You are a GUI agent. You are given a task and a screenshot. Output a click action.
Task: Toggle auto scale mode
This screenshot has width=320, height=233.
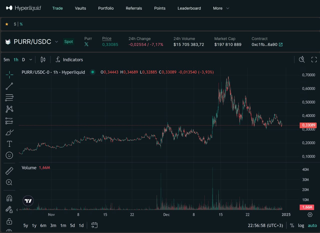(x=312, y=226)
